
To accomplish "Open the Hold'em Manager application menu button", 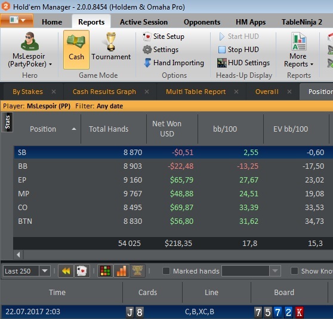I will 17,20.
